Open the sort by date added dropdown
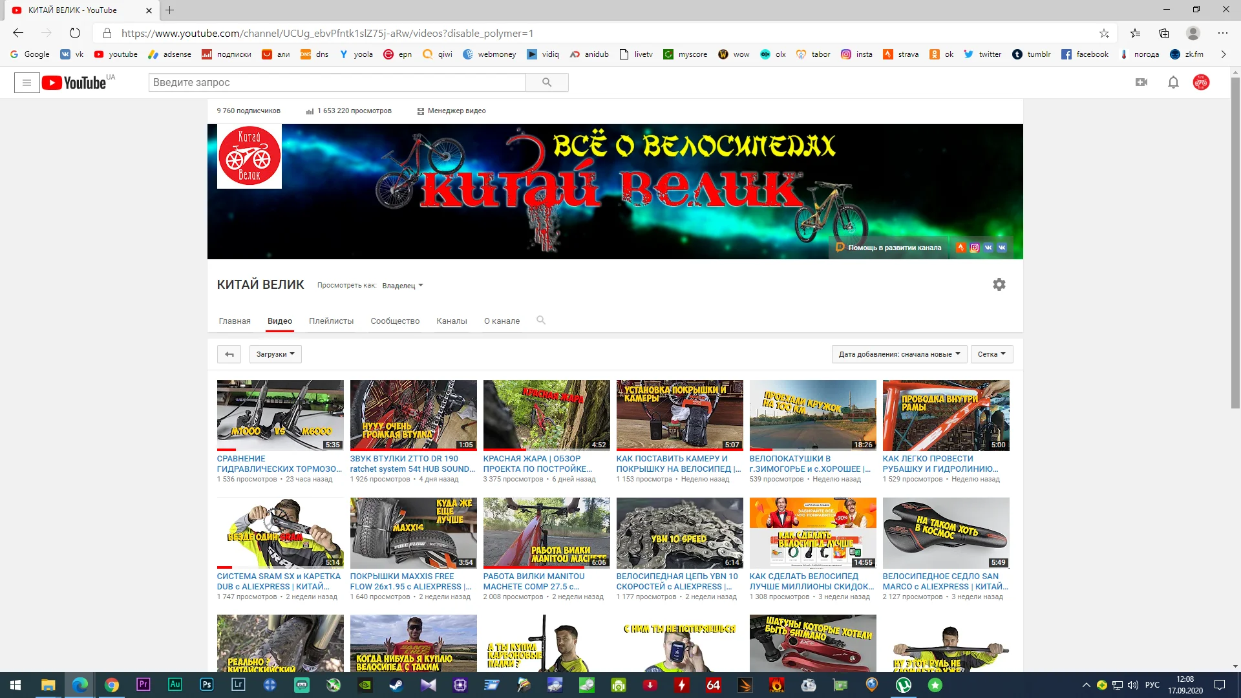The height and width of the screenshot is (698, 1241). (x=899, y=354)
